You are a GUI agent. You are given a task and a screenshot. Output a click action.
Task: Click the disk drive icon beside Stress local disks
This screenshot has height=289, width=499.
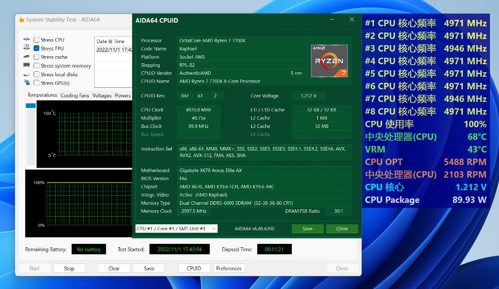(x=27, y=74)
